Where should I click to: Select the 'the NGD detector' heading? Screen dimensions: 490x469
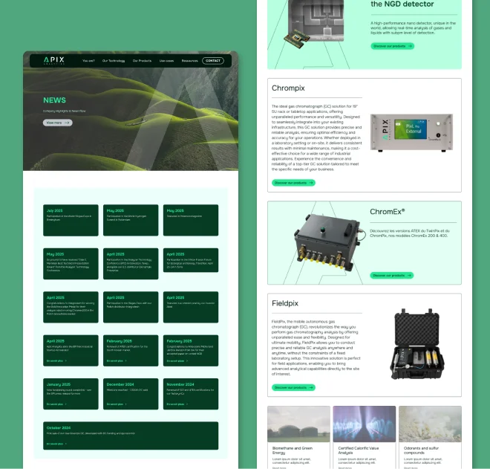402,4
